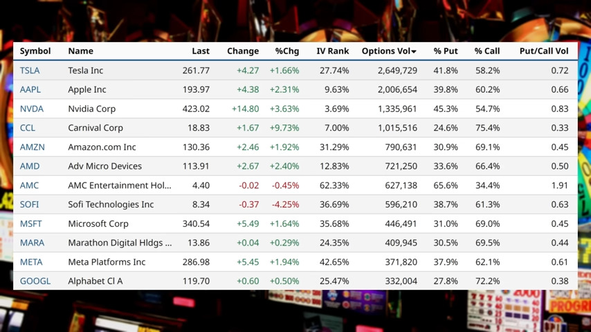Open the AAPL symbol link

[30, 90]
